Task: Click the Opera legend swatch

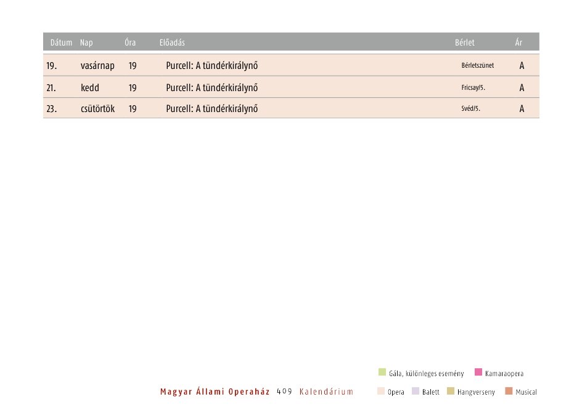Action: pyautogui.click(x=381, y=391)
